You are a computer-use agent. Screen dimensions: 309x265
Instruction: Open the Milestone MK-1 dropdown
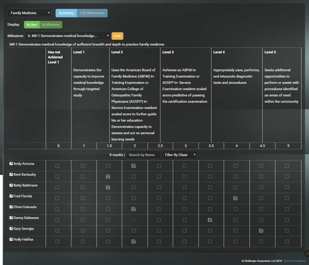[68, 36]
